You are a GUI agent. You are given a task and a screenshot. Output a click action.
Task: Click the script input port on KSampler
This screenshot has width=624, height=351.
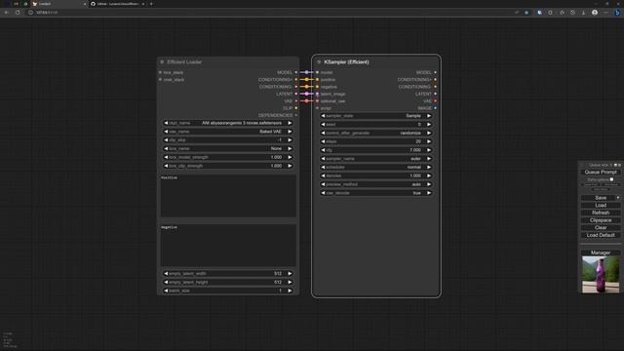[x=317, y=108]
